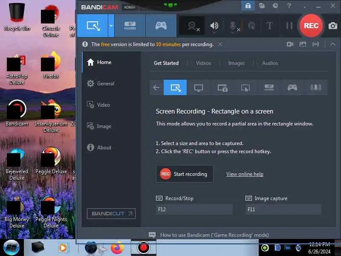Image resolution: width=341 pixels, height=256 pixels.
Task: Click the Bandicam taskbar button
Action: [143, 247]
